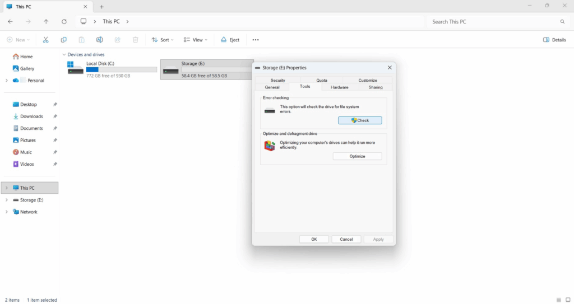The image size is (574, 304).
Task: Select the Local Disk (C:) drive
Action: (x=112, y=69)
